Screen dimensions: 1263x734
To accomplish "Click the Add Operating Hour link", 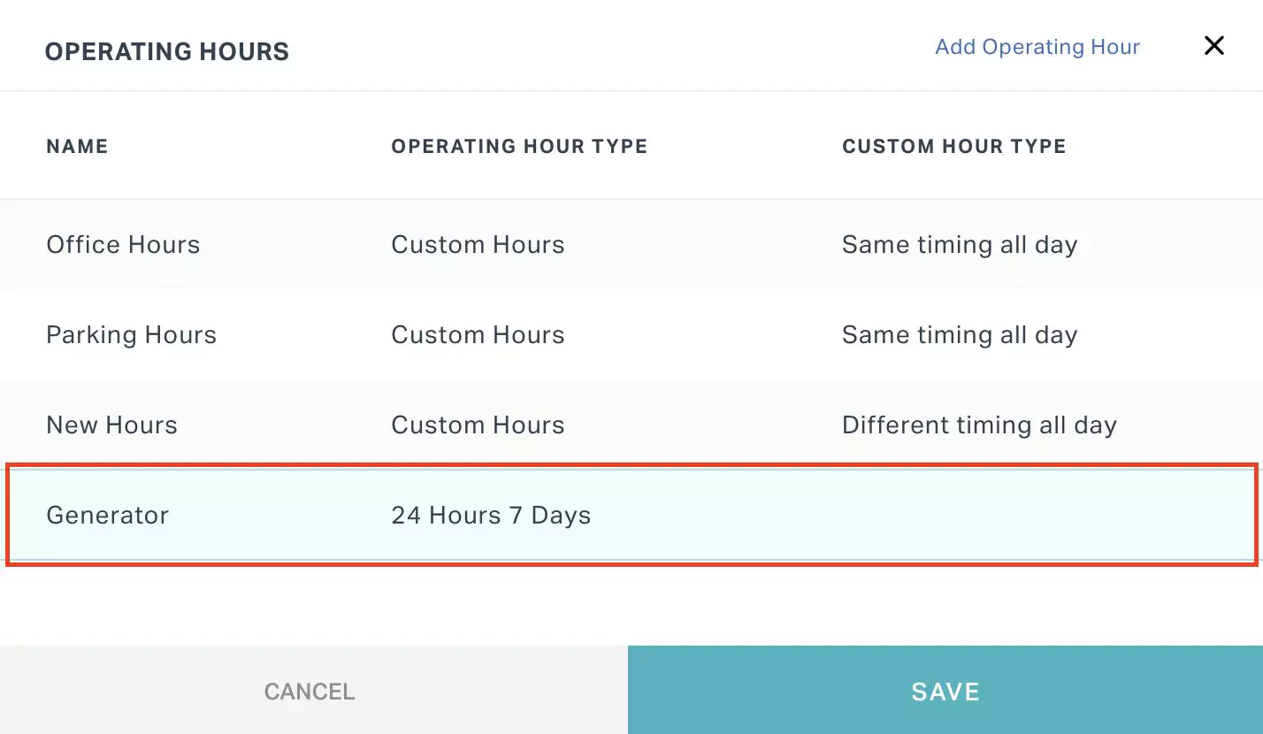I will [1037, 47].
